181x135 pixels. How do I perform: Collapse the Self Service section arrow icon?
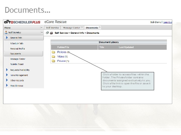tap(42, 32)
